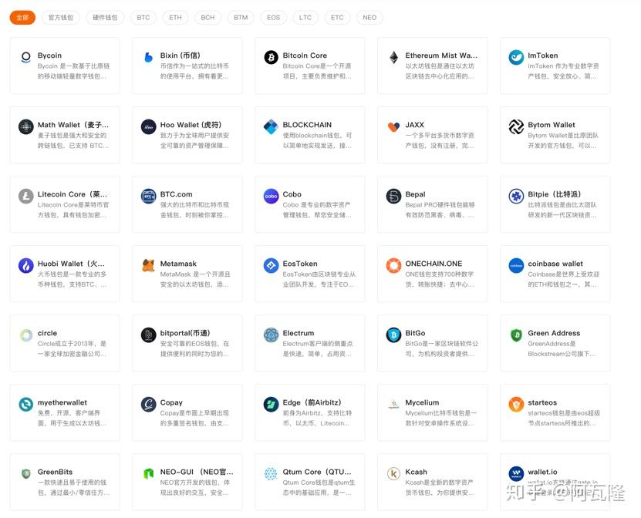Image resolution: width=641 pixels, height=518 pixels.
Task: Click the ONECHAIN.ONE orange ring icon
Action: point(393,265)
